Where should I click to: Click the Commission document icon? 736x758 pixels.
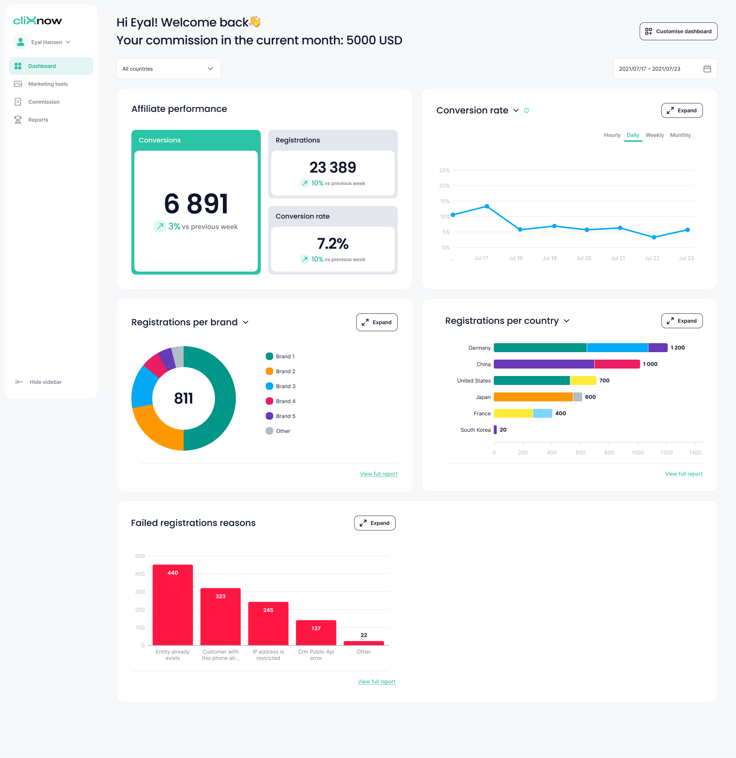click(18, 102)
